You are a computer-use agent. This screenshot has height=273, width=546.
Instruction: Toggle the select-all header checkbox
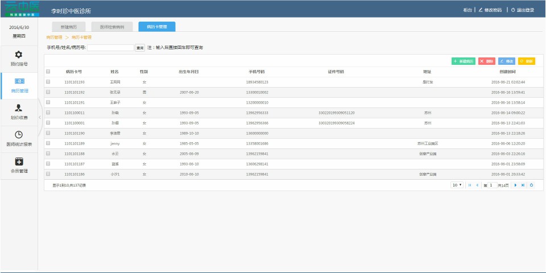(x=48, y=72)
